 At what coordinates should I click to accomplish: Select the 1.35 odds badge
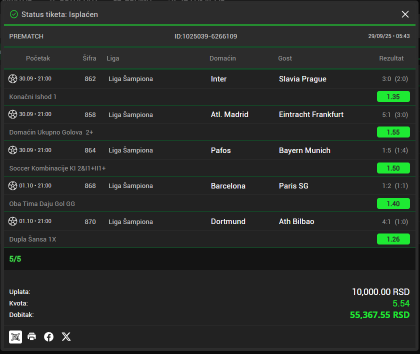coord(393,97)
